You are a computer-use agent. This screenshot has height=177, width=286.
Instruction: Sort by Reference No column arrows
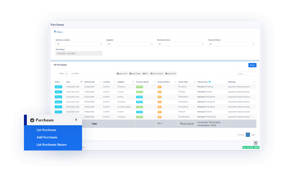pyautogui.click(x=100, y=82)
